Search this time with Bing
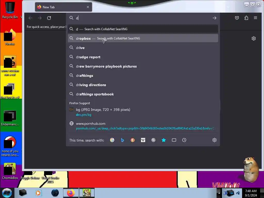The width and height of the screenshot is (264, 198). pyautogui.click(x=122, y=140)
